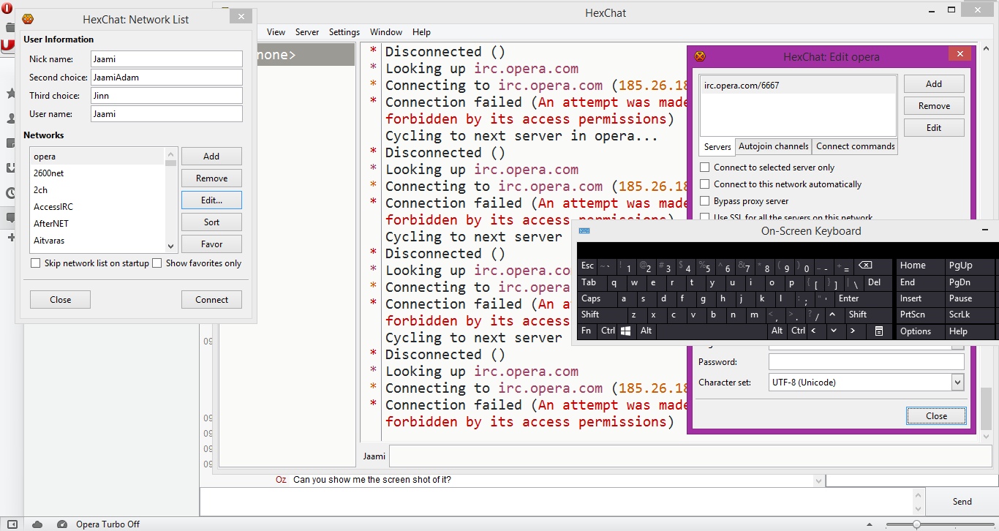Click Opera Turbo Off status text
Viewport: 999px width, 531px height.
pos(108,524)
